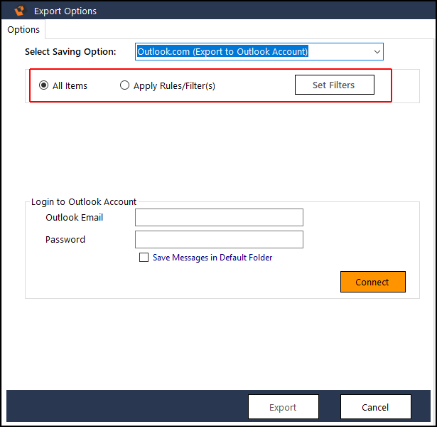Click the Password label text

click(65, 239)
